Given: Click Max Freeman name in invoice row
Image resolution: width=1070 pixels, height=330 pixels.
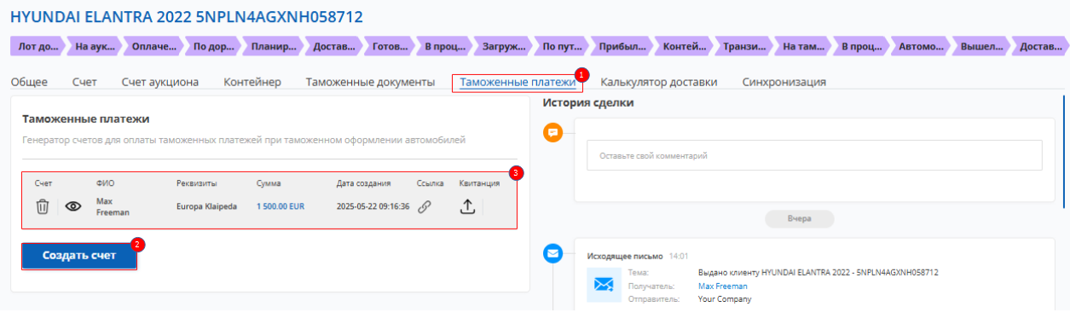Looking at the screenshot, I should click(x=113, y=206).
